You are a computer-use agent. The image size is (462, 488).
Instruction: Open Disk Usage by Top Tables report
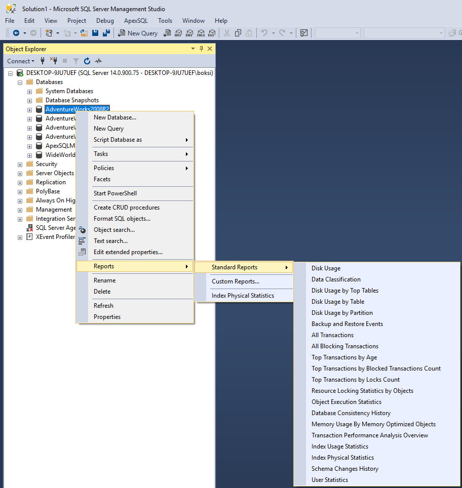377,291
